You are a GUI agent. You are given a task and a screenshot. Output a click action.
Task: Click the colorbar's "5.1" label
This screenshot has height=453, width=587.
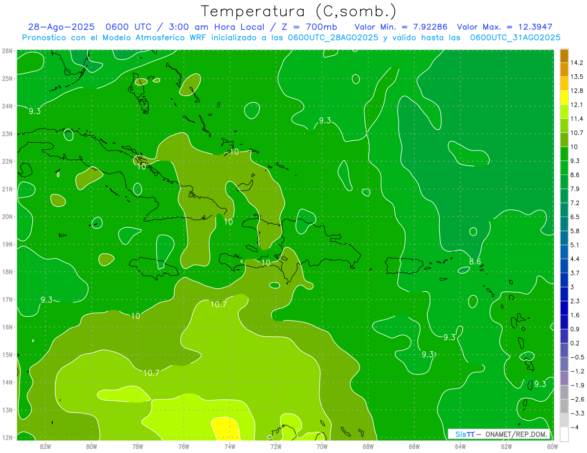pyautogui.click(x=575, y=245)
